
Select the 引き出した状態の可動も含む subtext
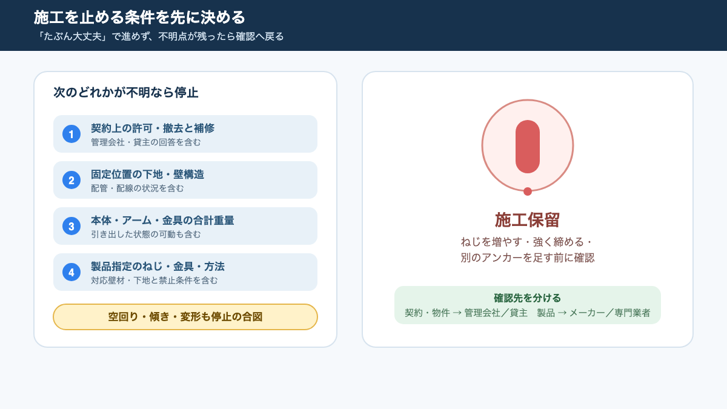click(x=145, y=234)
